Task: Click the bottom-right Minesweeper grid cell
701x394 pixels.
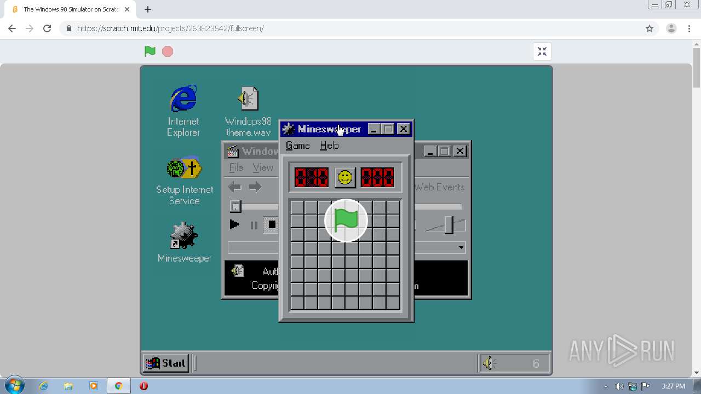Action: pos(393,303)
